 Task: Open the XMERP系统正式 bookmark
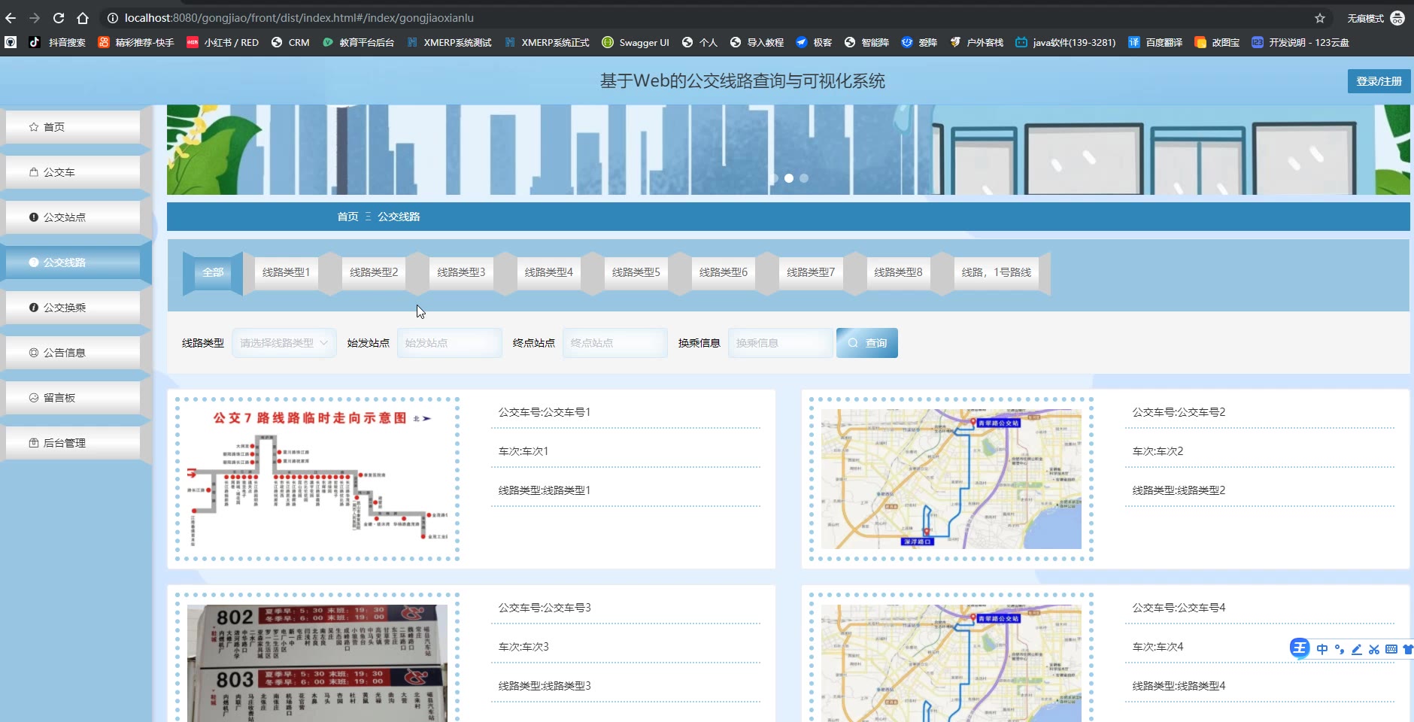(x=547, y=43)
